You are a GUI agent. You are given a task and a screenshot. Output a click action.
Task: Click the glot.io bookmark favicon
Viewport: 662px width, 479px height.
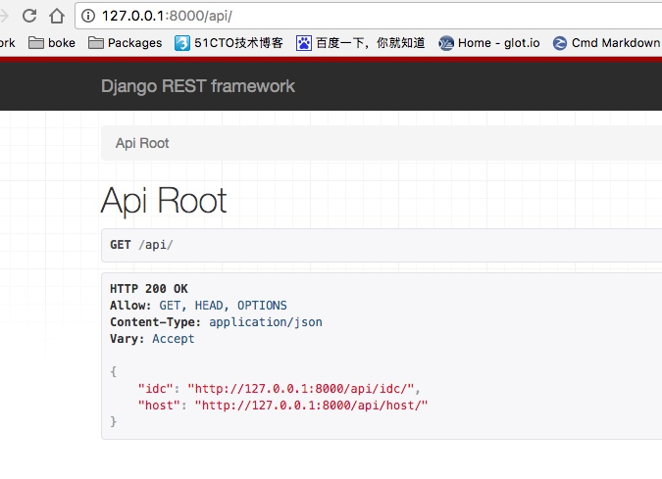click(446, 43)
